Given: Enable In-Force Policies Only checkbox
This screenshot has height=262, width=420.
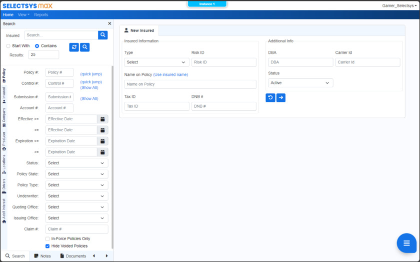Looking at the screenshot, I should point(47,239).
